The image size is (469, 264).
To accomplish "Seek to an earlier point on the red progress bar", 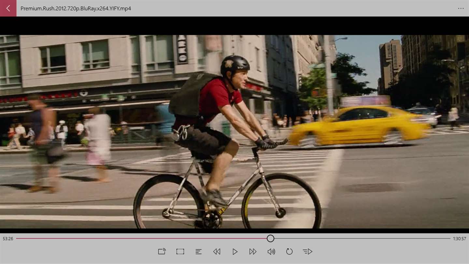I will click(x=142, y=239).
